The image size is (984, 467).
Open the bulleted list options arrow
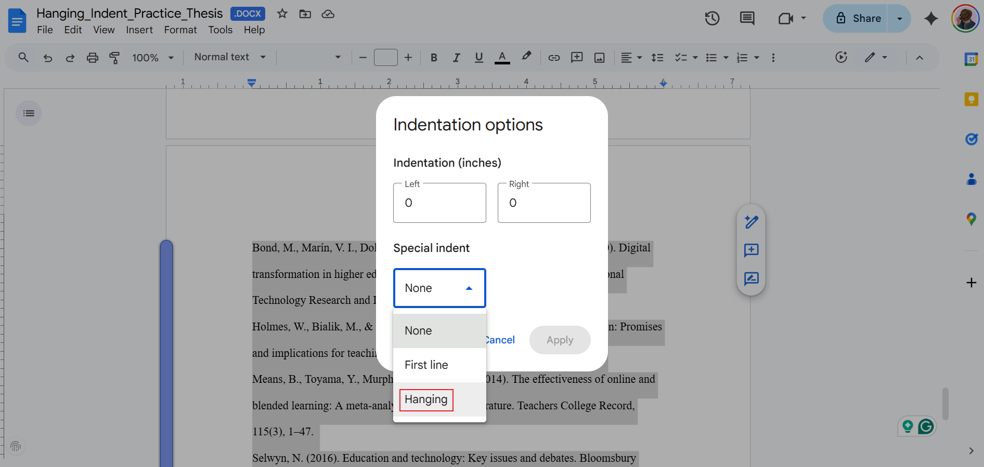pyautogui.click(x=726, y=58)
